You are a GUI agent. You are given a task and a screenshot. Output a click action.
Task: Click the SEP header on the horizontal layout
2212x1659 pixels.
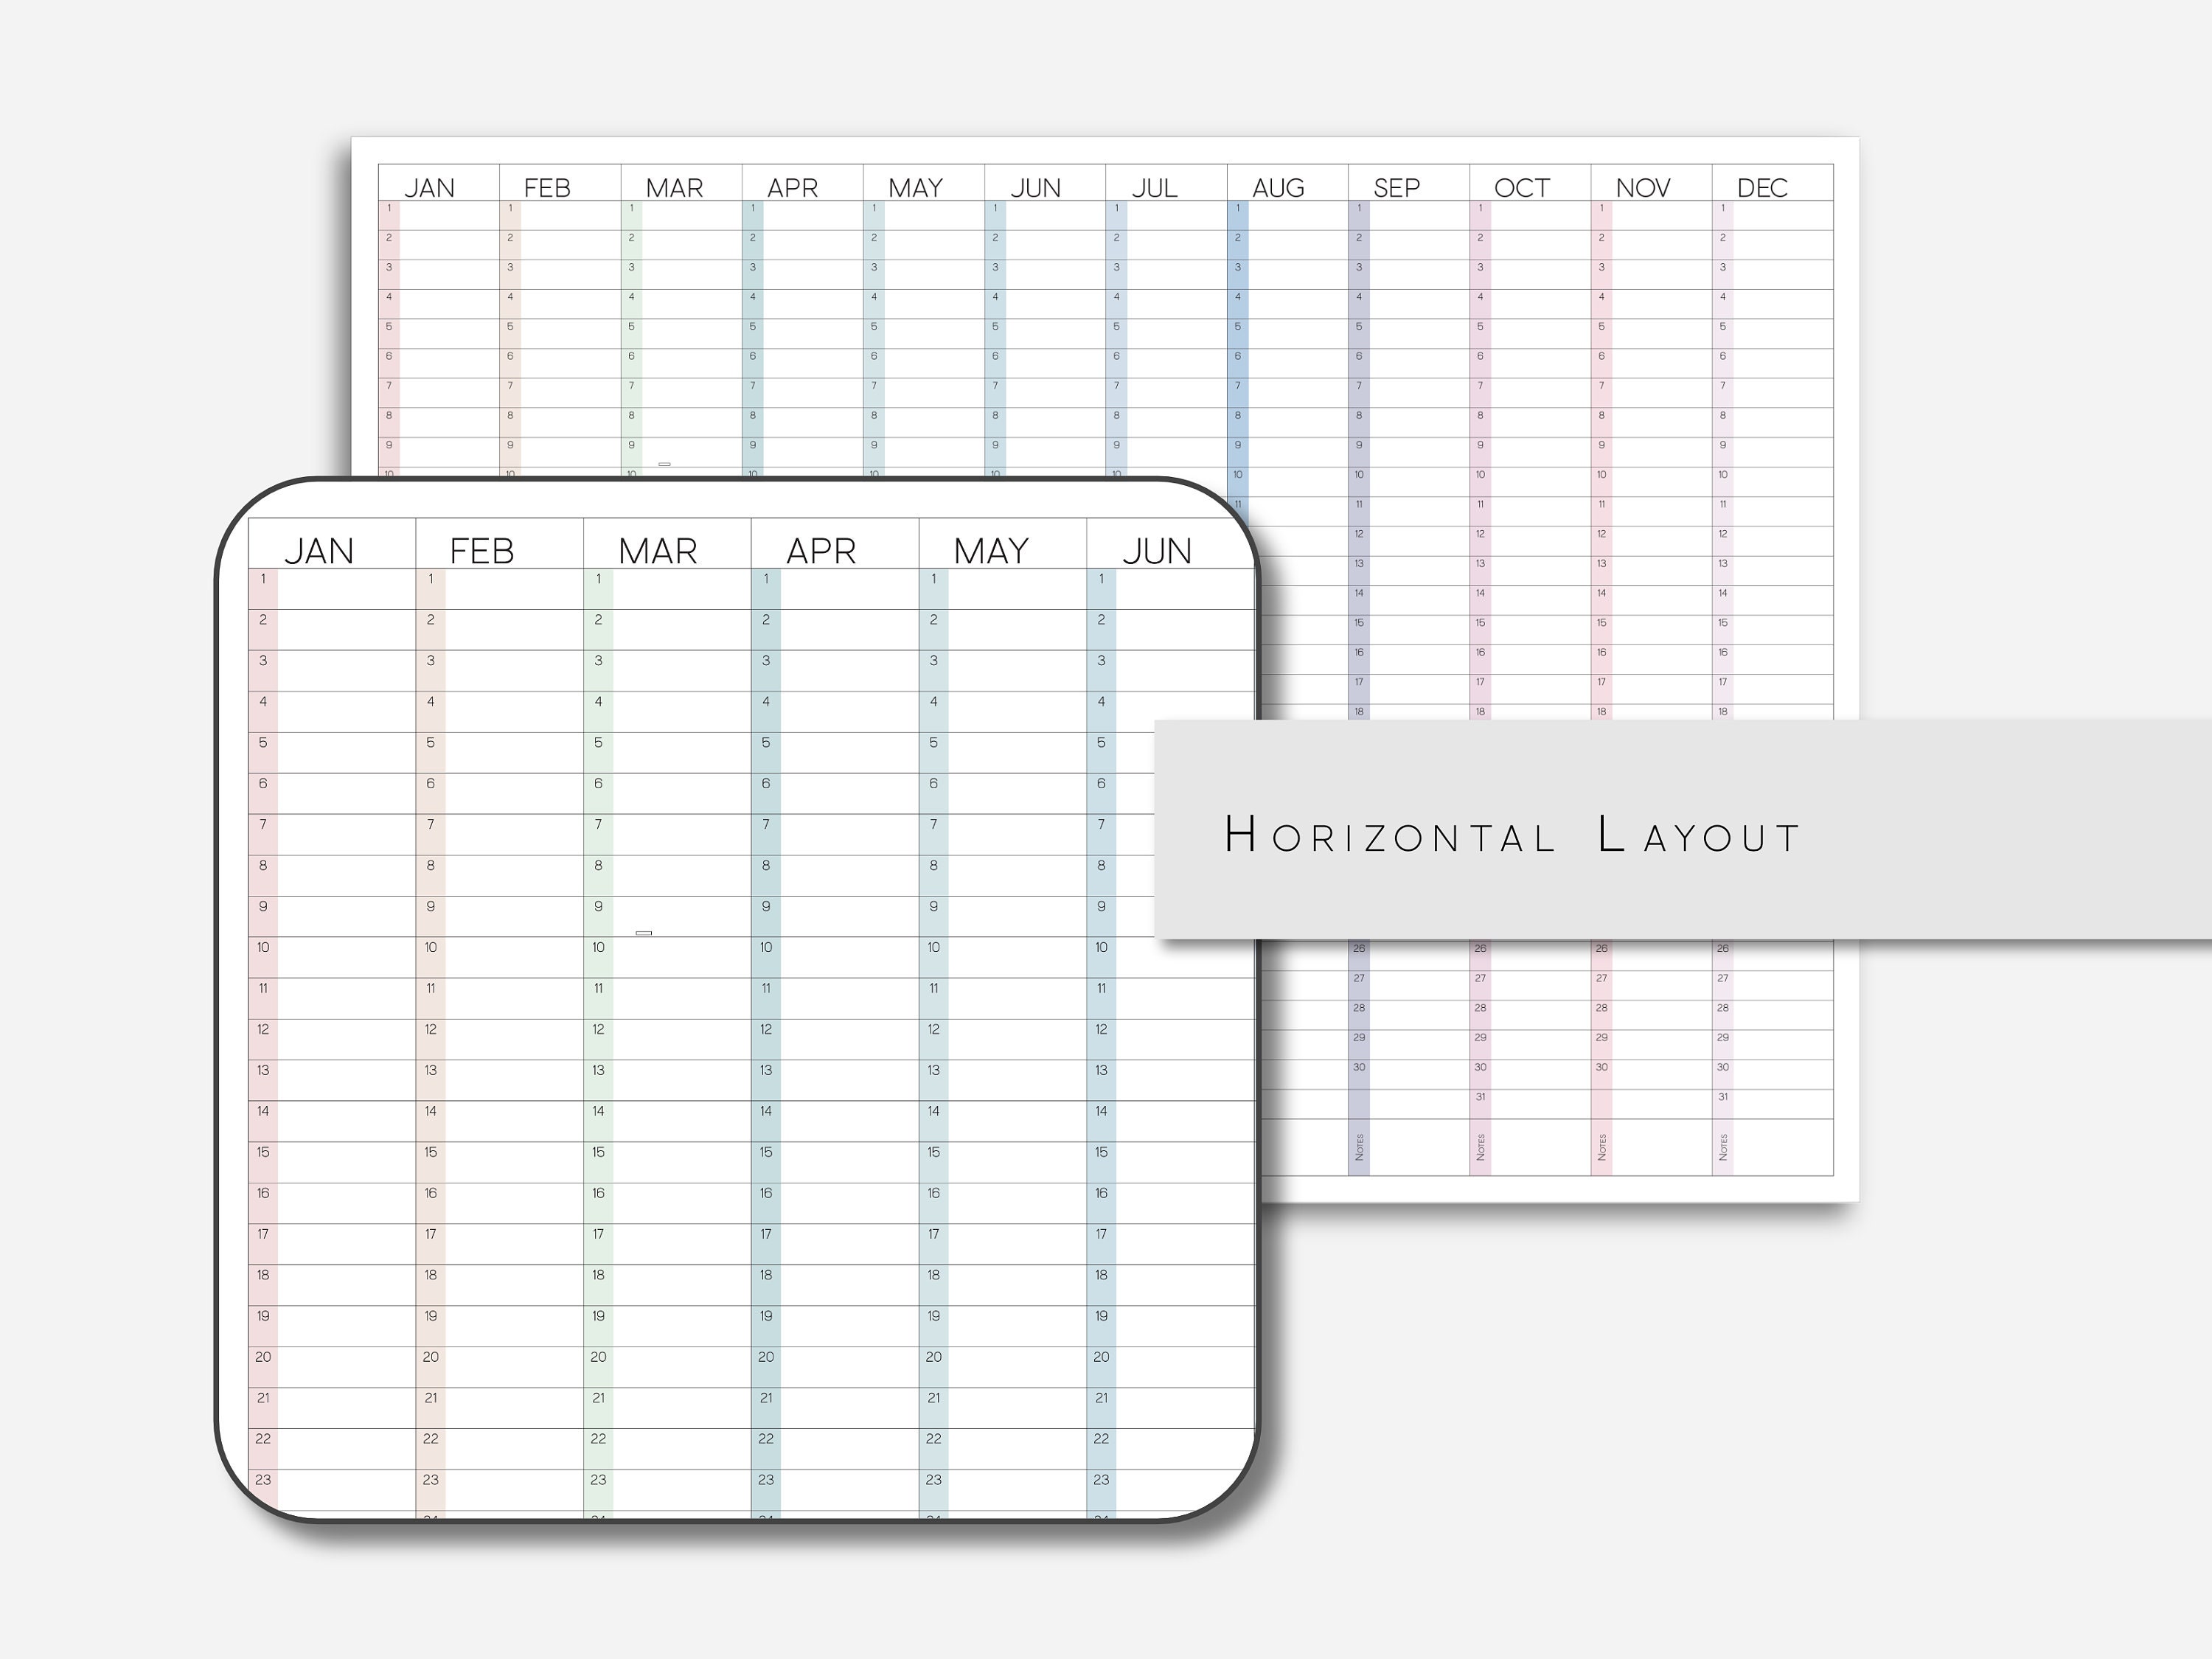click(1398, 187)
